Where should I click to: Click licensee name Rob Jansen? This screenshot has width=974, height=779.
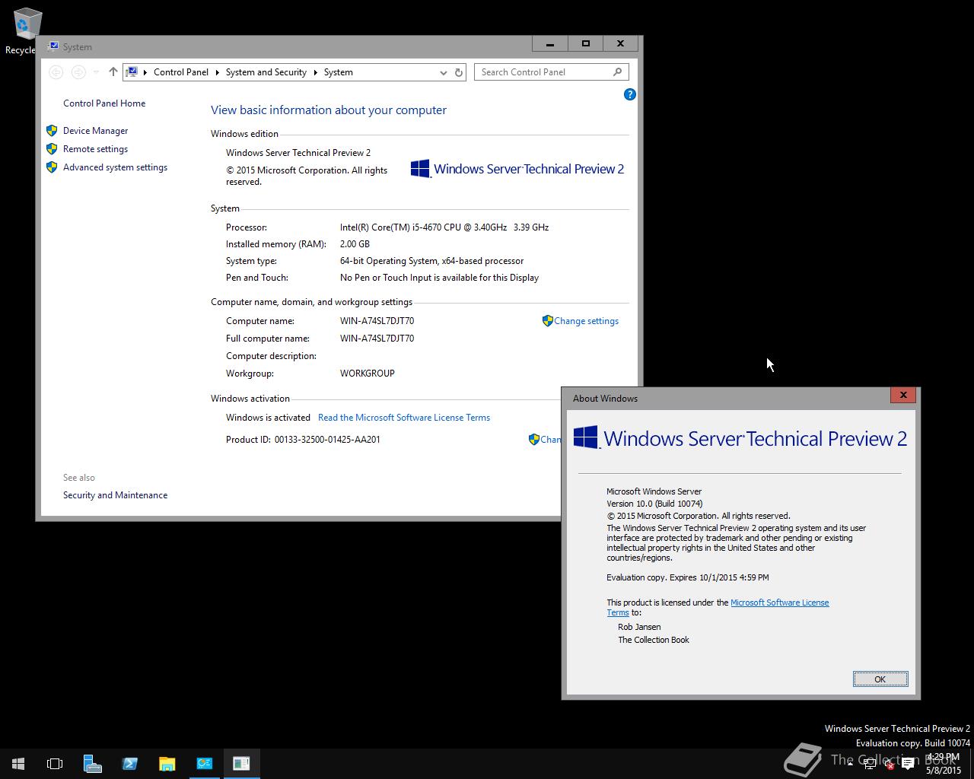click(x=639, y=627)
